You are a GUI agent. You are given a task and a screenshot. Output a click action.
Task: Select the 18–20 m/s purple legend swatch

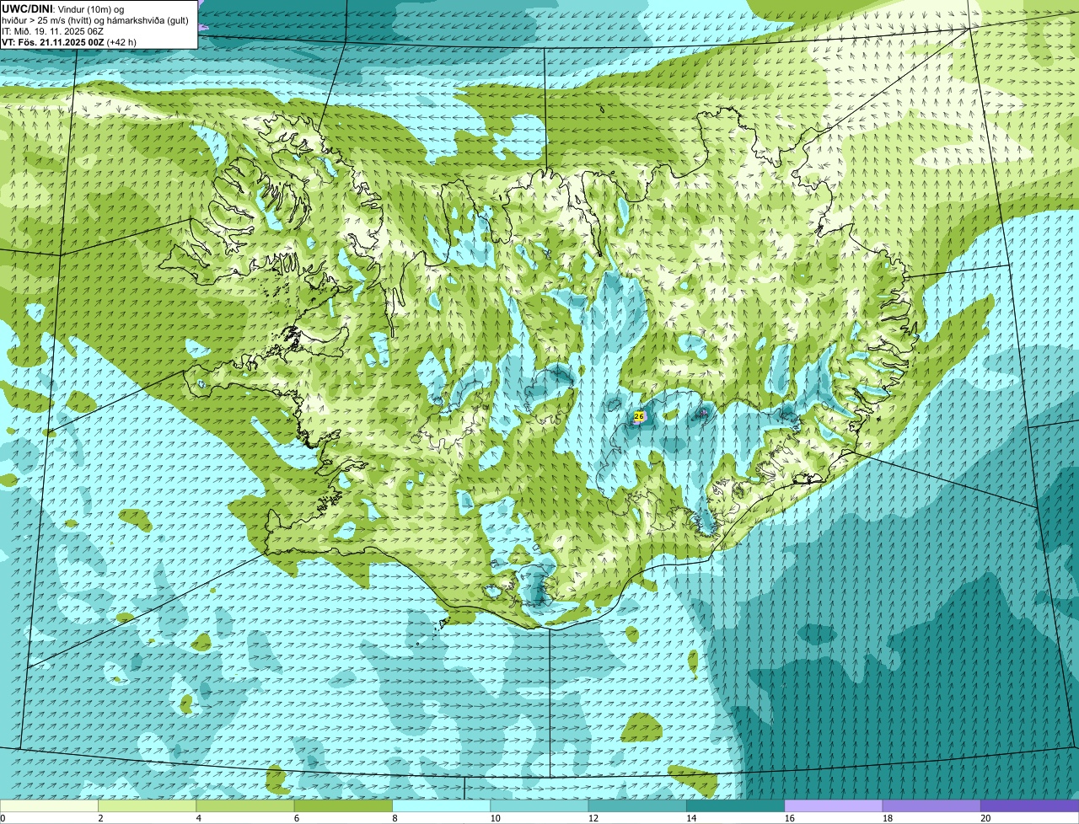point(931,805)
